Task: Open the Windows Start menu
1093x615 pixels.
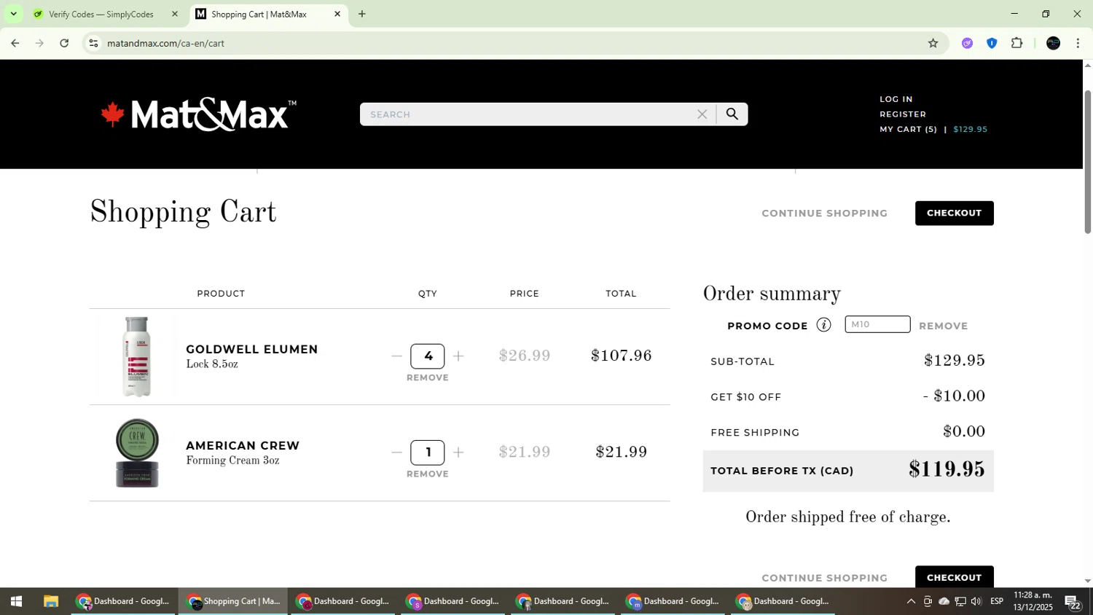Action: (x=16, y=601)
